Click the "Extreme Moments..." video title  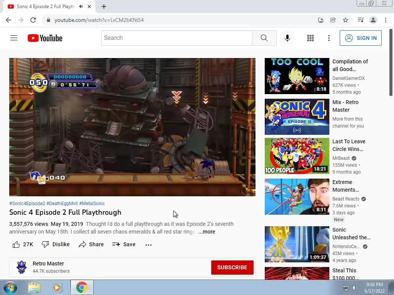click(346, 186)
